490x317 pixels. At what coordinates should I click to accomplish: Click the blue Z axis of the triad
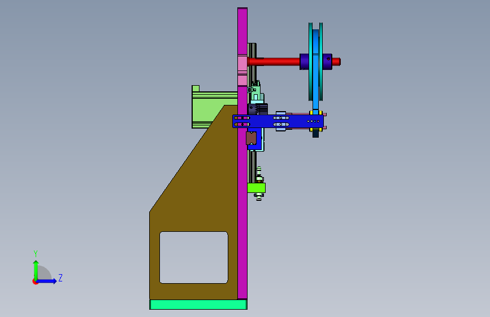[47, 281]
